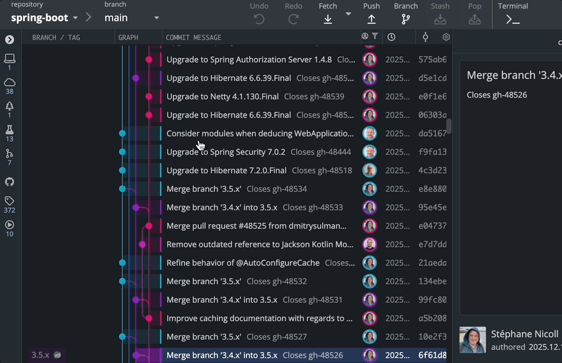Click the Commit Message column header

click(194, 38)
